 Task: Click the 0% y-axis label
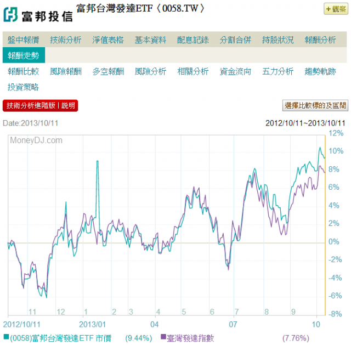coord(333,242)
